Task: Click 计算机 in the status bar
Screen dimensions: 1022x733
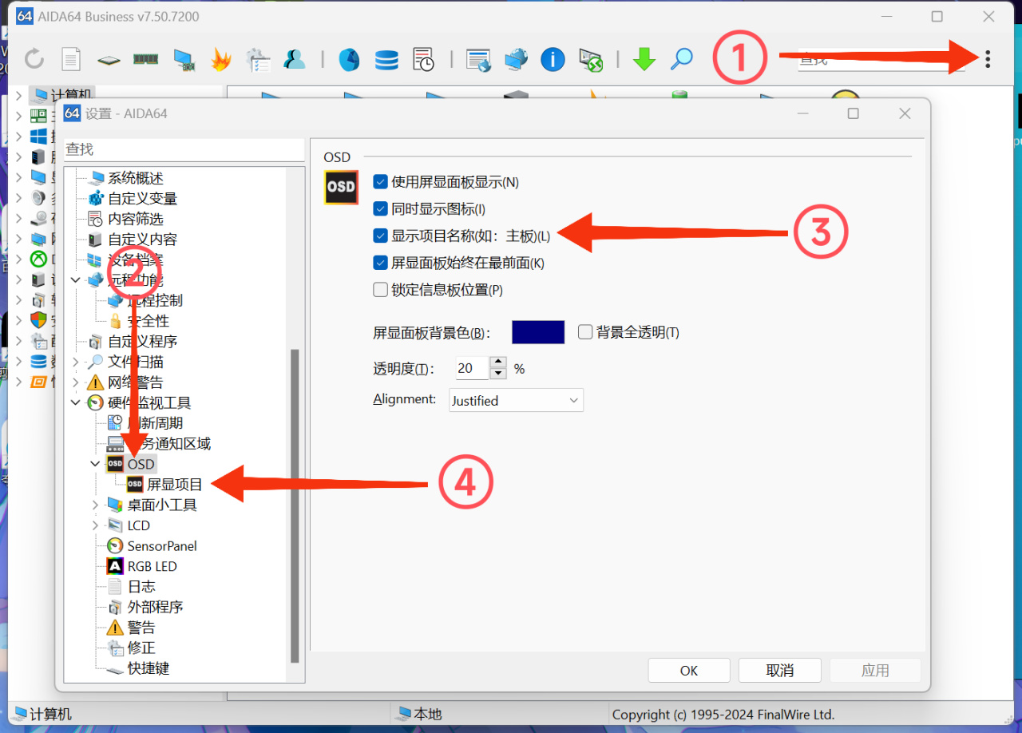Action: 50,714
